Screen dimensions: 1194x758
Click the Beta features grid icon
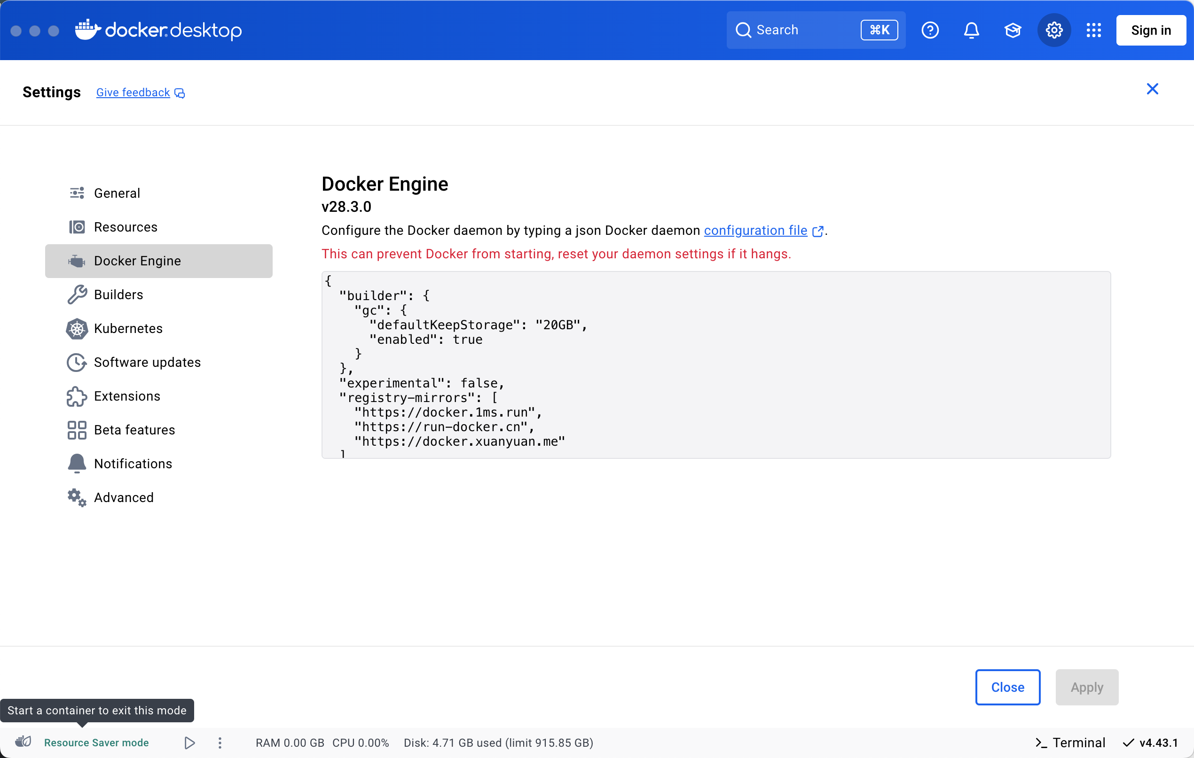[77, 430]
